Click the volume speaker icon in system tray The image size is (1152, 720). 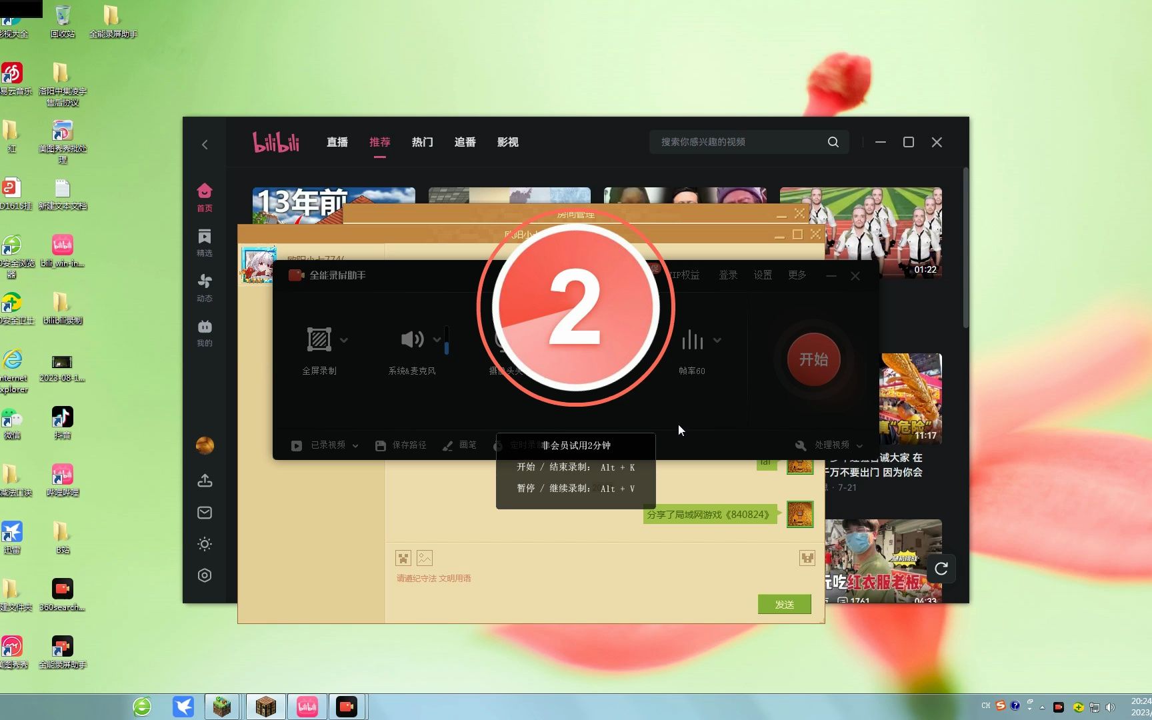(1110, 707)
